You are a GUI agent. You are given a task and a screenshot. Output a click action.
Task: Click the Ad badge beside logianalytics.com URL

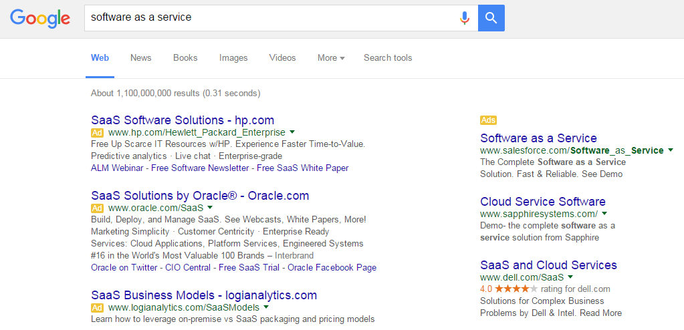click(x=97, y=308)
